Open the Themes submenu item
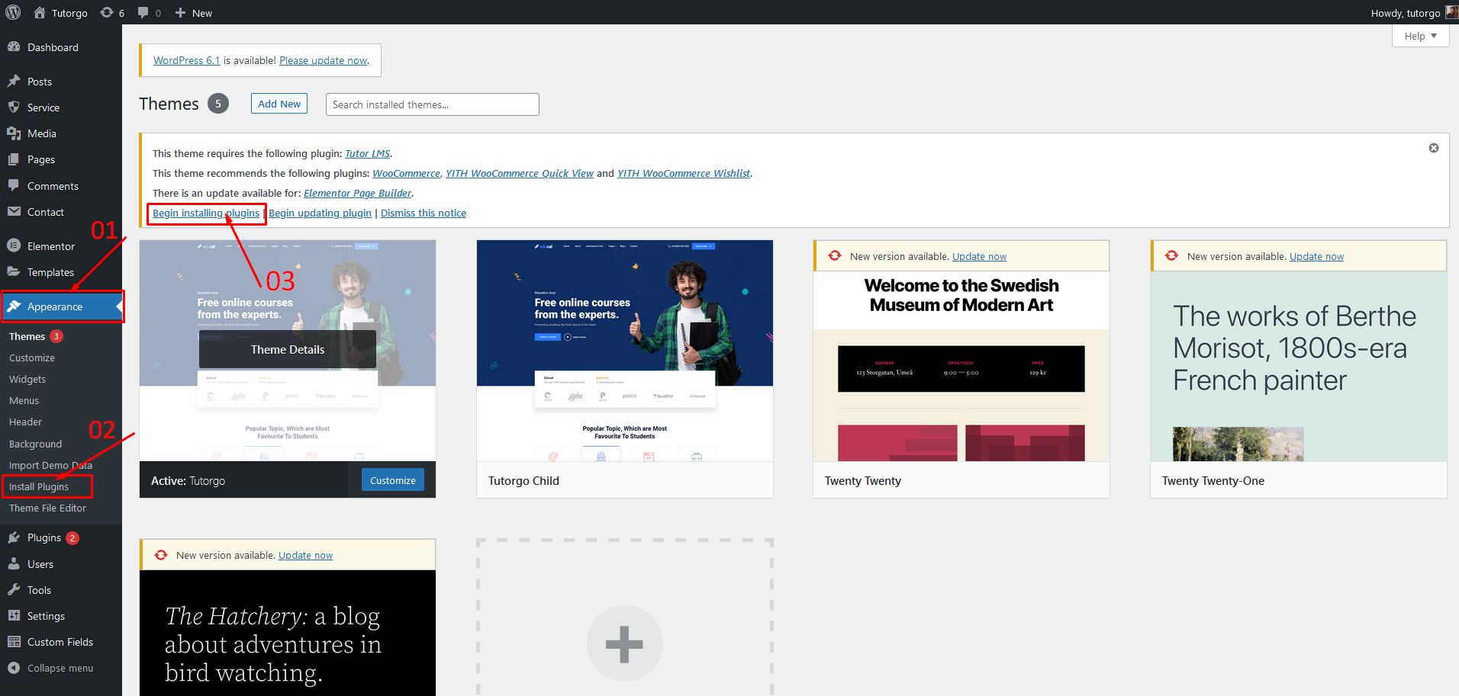 (27, 336)
